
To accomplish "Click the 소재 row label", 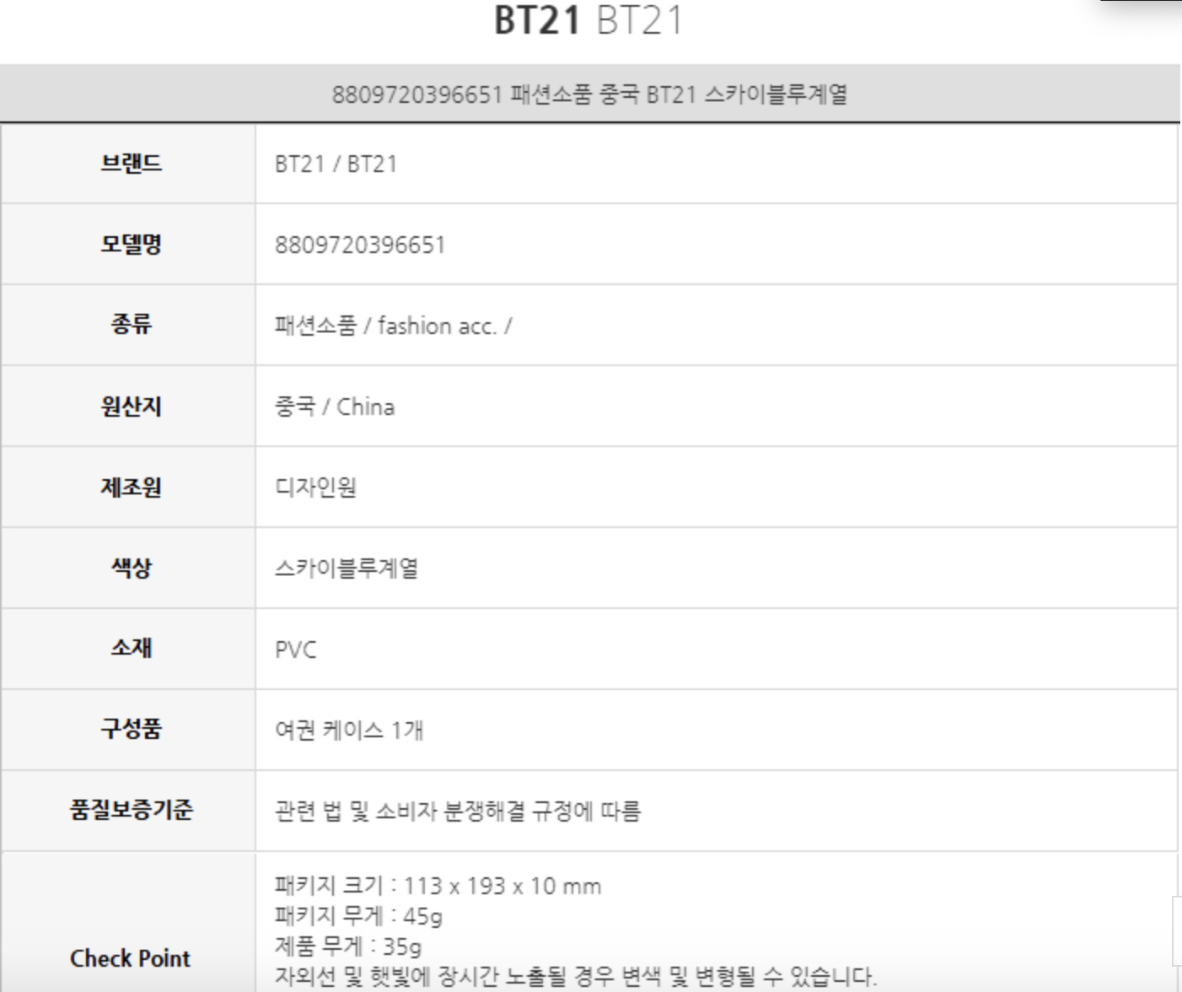I will [131, 648].
